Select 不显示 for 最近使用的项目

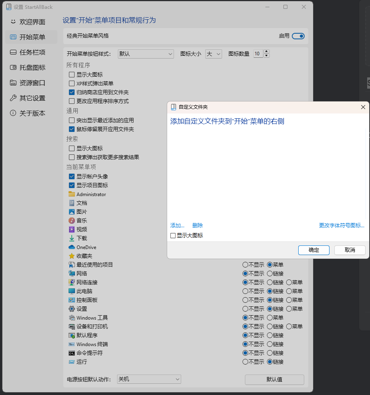pyautogui.click(x=245, y=265)
